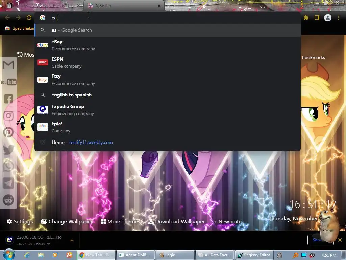Open YouTube from the sidebar
The width and height of the screenshot is (346, 260).
8,82
